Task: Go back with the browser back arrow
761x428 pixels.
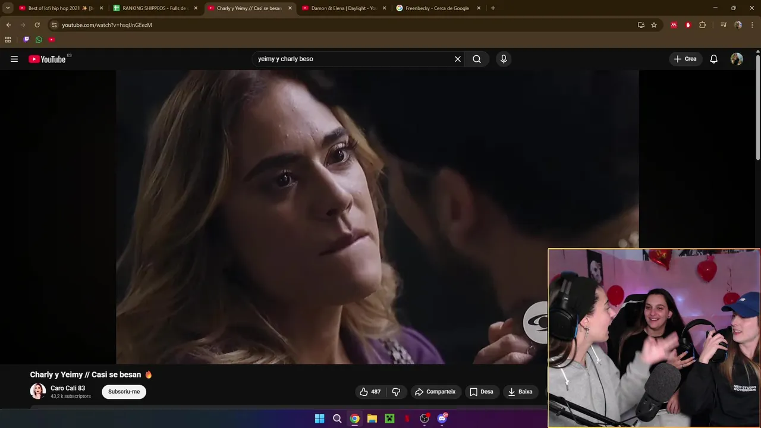Action: coord(8,25)
